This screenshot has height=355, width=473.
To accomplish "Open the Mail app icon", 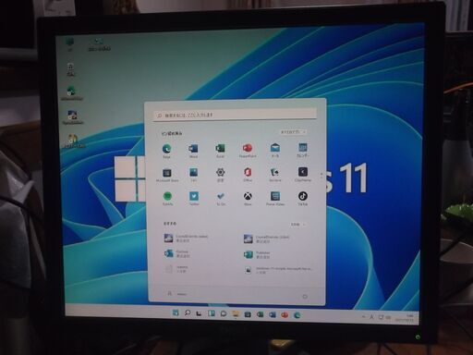I will click(x=275, y=148).
